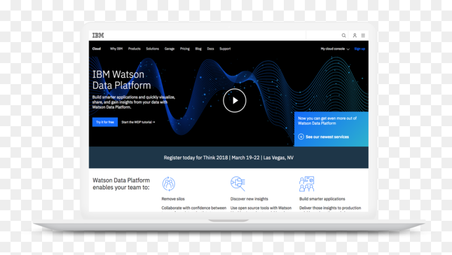The image size is (452, 255).
Task: Open the Blog link
Action: pos(198,49)
